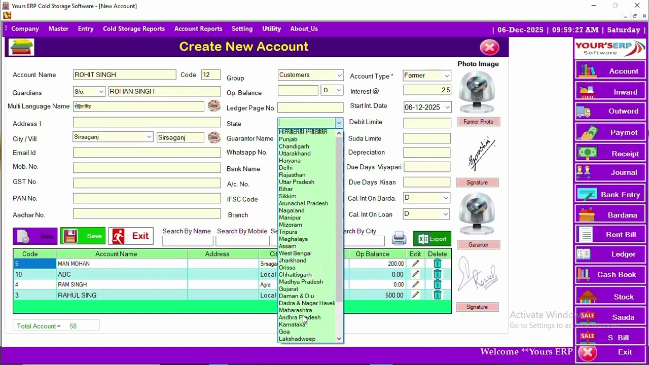Select Gujarat from the state list
The height and width of the screenshot is (365, 649).
click(x=289, y=289)
